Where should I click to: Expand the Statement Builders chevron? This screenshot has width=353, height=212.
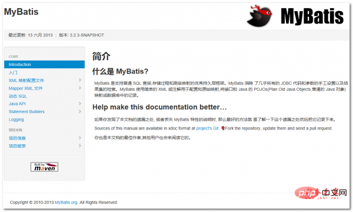(x=80, y=111)
